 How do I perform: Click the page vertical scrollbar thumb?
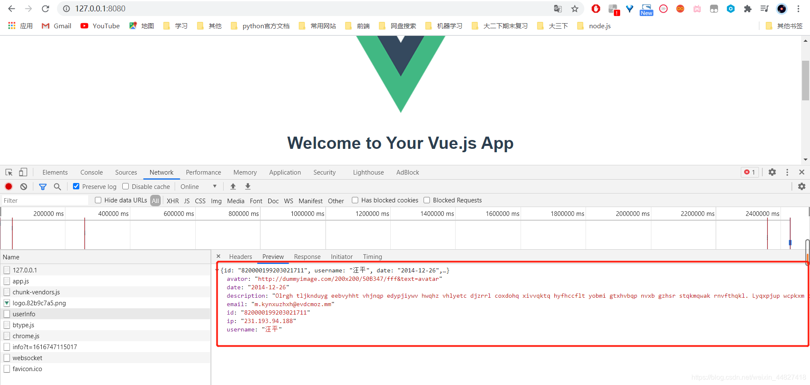coord(805,80)
